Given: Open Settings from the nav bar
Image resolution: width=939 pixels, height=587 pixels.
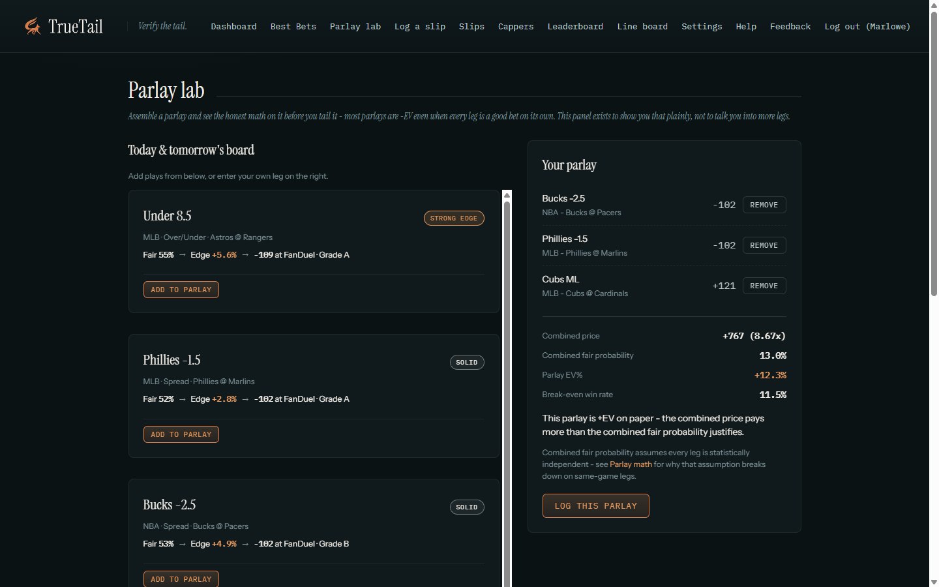Looking at the screenshot, I should [x=702, y=27].
